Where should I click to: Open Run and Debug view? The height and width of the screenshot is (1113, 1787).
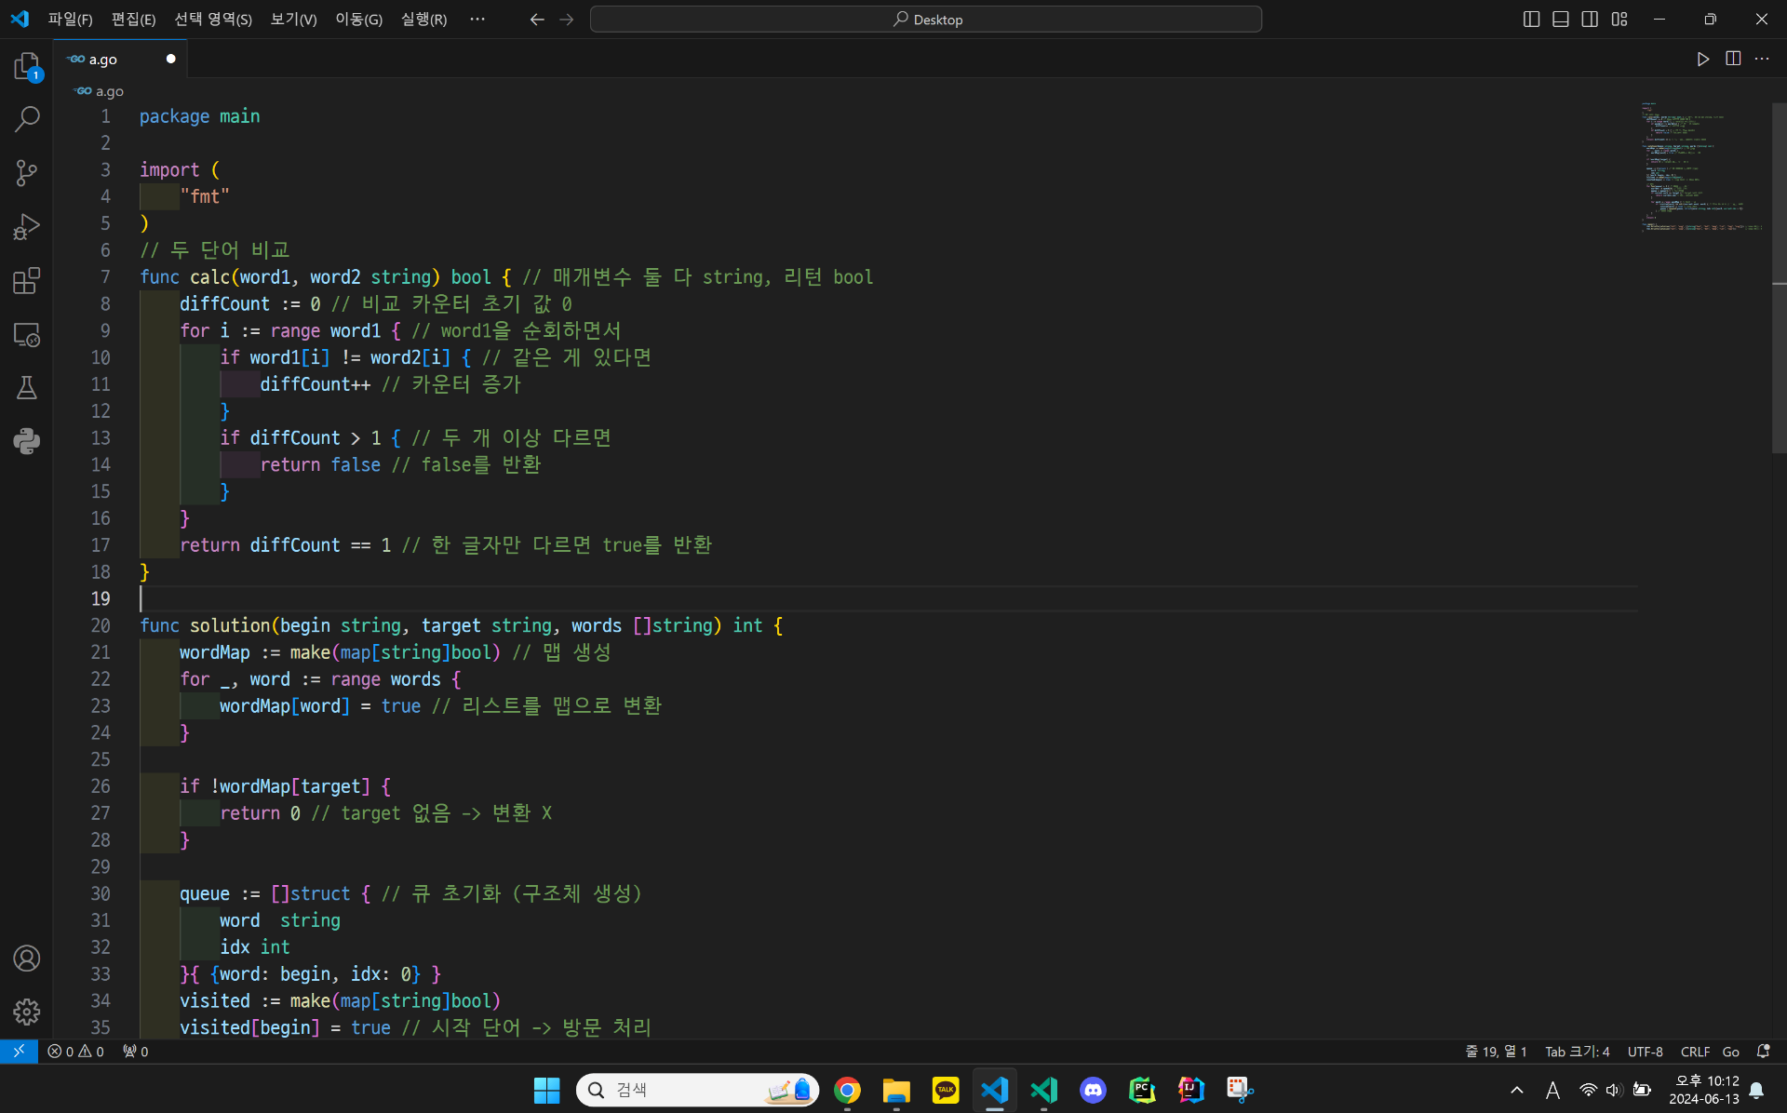coord(27,227)
